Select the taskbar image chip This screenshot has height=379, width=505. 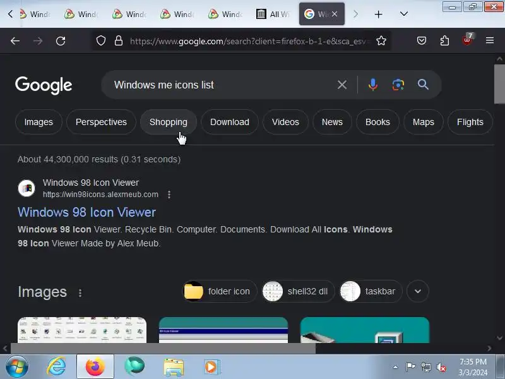[x=371, y=291]
